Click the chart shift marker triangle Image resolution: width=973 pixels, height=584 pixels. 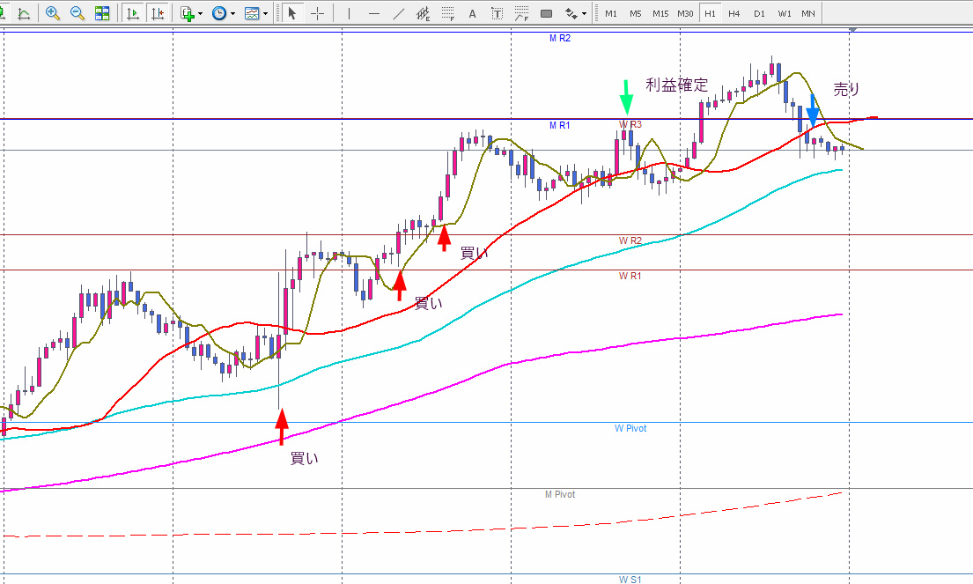[x=853, y=30]
